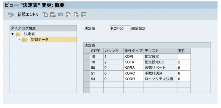Select the row of KOFK via row selector
The image size is (221, 108).
(x=87, y=62)
